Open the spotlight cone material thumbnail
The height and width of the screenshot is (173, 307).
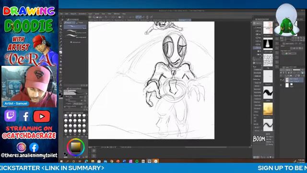point(268,44)
